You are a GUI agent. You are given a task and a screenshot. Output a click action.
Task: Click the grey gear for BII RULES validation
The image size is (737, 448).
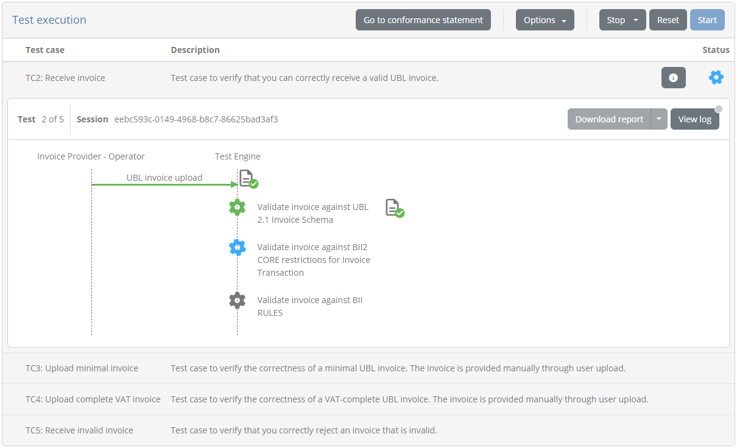(237, 300)
